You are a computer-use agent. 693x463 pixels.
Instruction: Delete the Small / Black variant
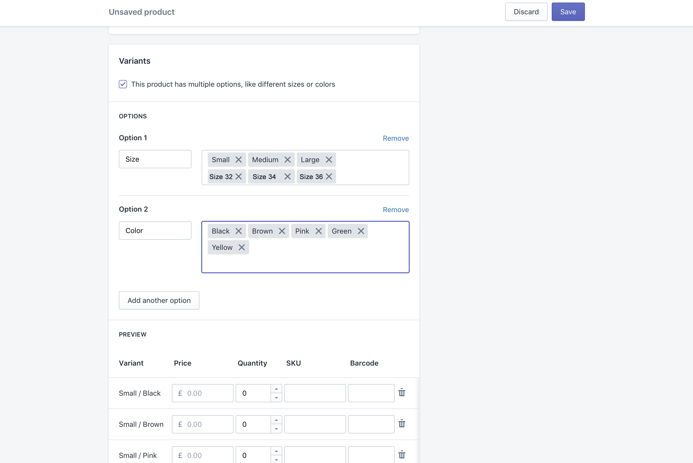(x=402, y=393)
